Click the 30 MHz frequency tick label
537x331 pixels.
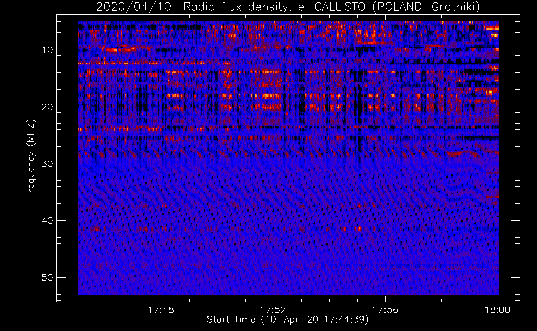coord(48,164)
